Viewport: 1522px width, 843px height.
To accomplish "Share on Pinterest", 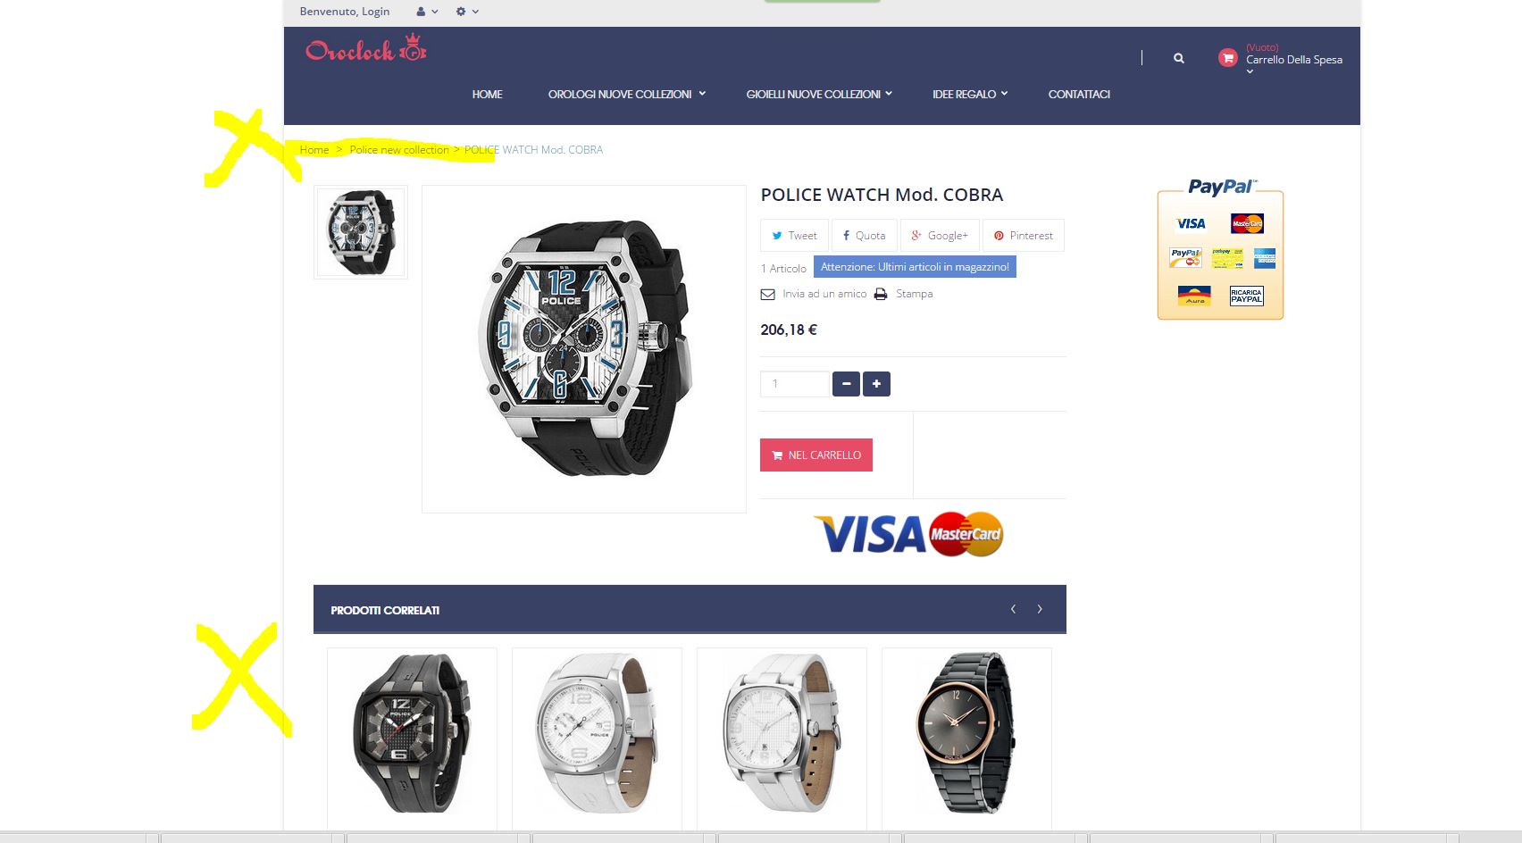I will (x=1024, y=236).
